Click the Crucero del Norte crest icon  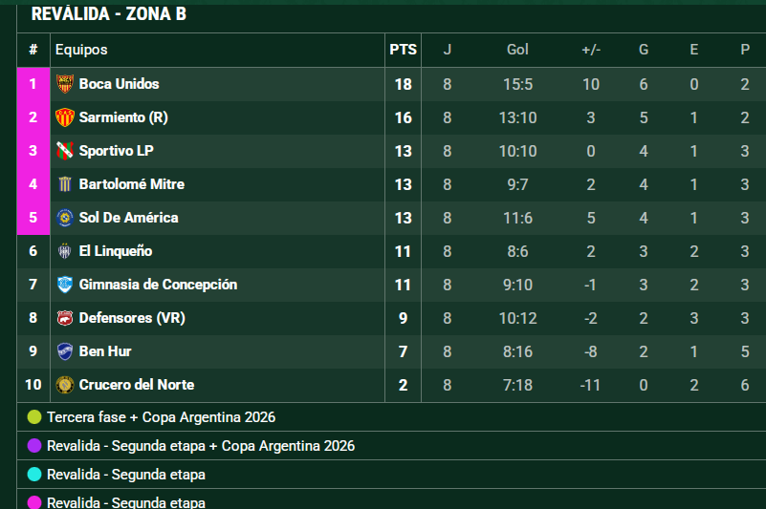65,385
